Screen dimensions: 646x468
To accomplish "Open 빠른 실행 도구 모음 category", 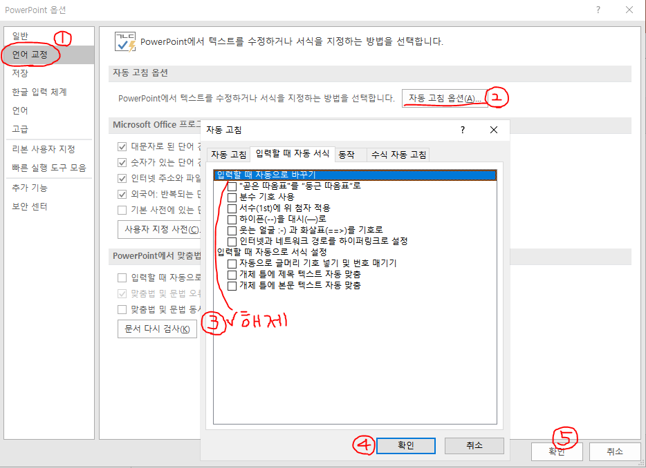I will (48, 168).
